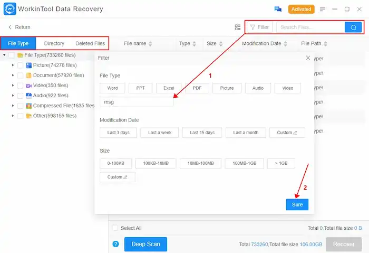369x253 pixels.
Task: Tick the Picture(74278 files) checkbox
Action: (x=20, y=65)
